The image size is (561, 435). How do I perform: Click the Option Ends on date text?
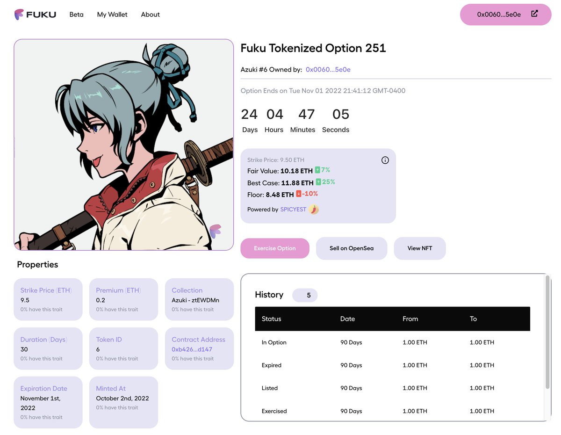click(x=323, y=91)
